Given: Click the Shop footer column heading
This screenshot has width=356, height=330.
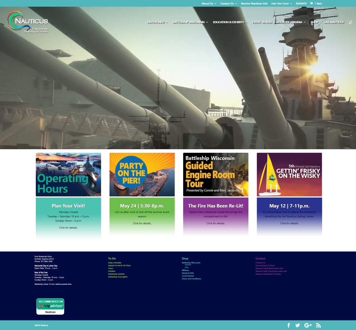Looking at the screenshot, I should (185, 258).
